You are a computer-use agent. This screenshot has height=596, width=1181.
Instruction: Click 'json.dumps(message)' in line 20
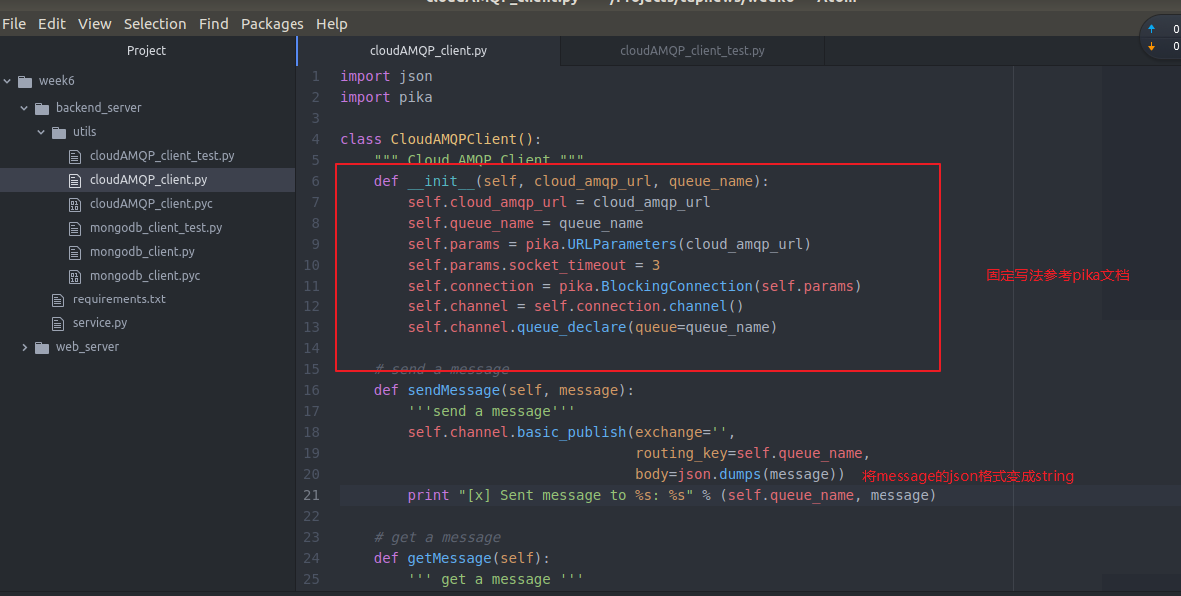(756, 474)
